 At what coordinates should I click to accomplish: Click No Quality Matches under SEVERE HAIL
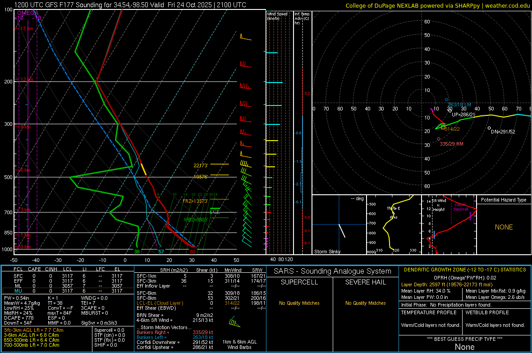coord(365,303)
